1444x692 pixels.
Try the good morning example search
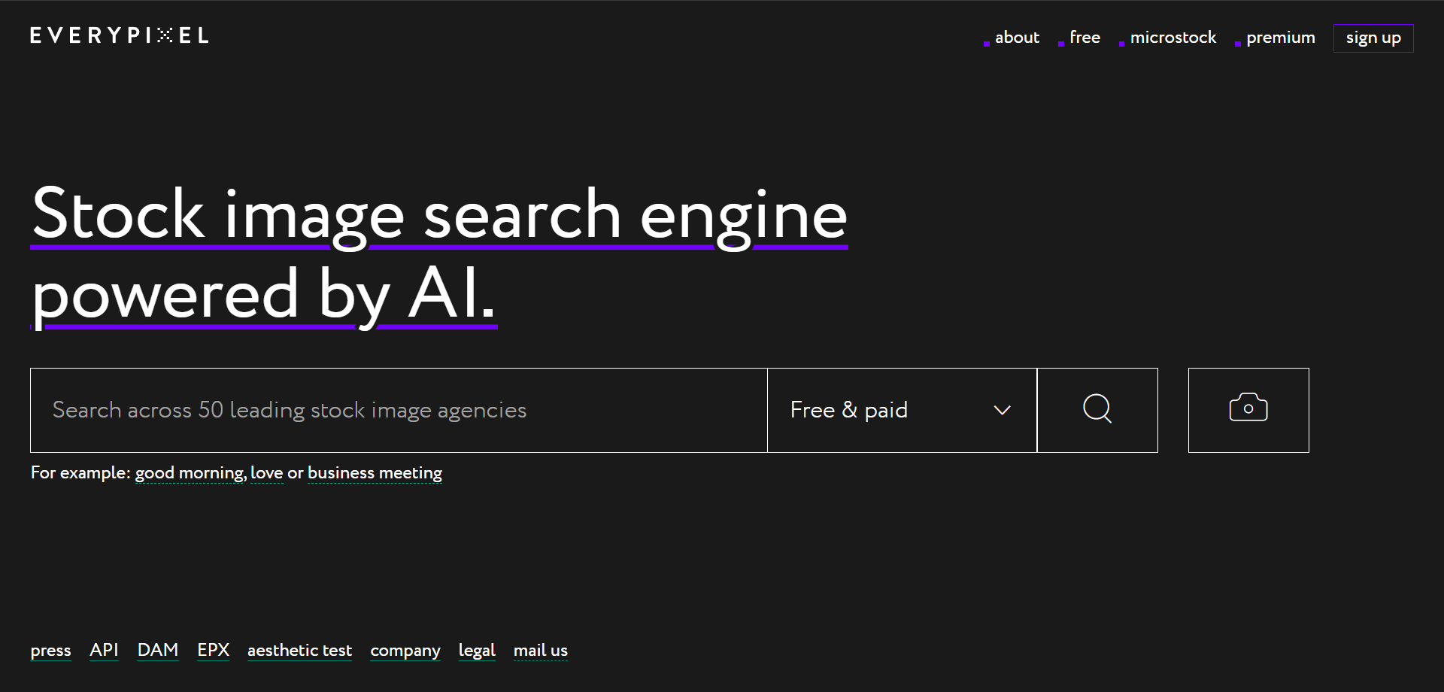[190, 473]
